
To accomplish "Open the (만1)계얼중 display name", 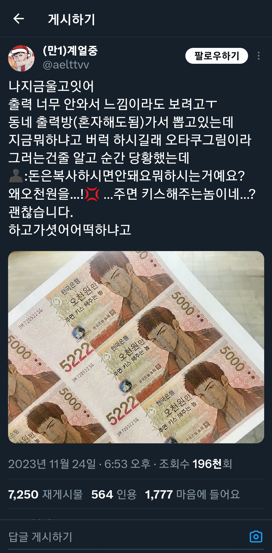I will click(x=70, y=51).
